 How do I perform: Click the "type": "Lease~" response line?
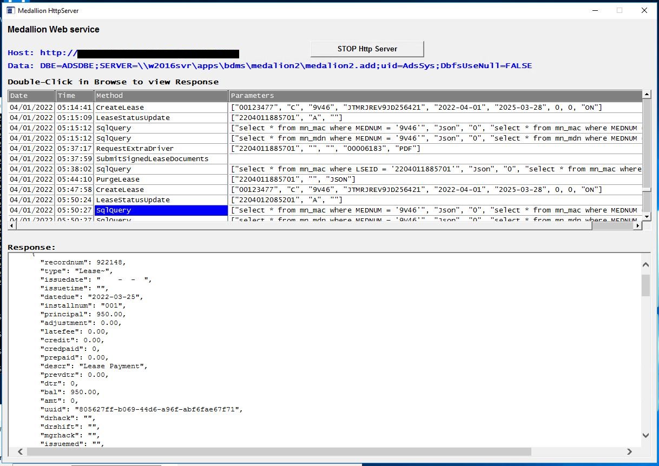point(77,271)
